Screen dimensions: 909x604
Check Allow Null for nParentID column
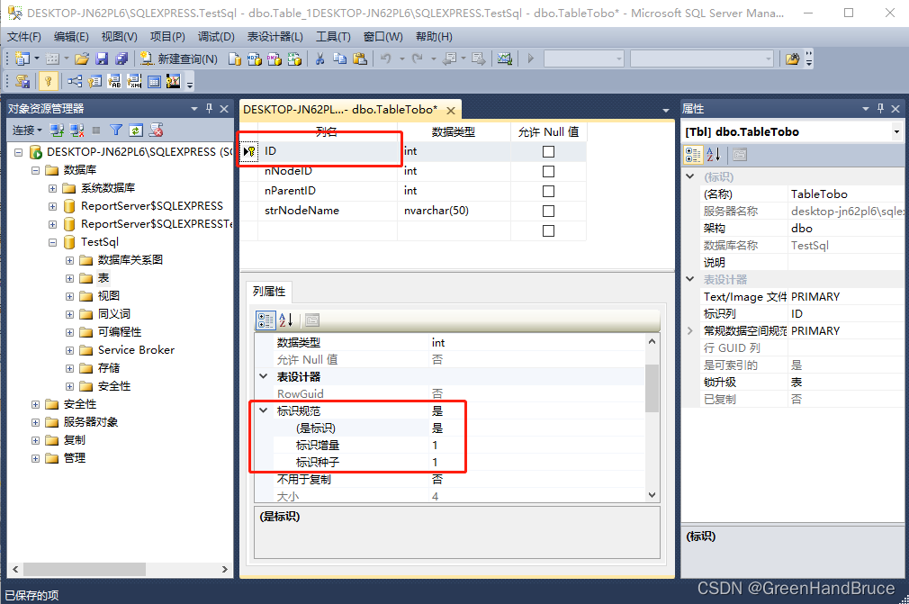pos(548,190)
